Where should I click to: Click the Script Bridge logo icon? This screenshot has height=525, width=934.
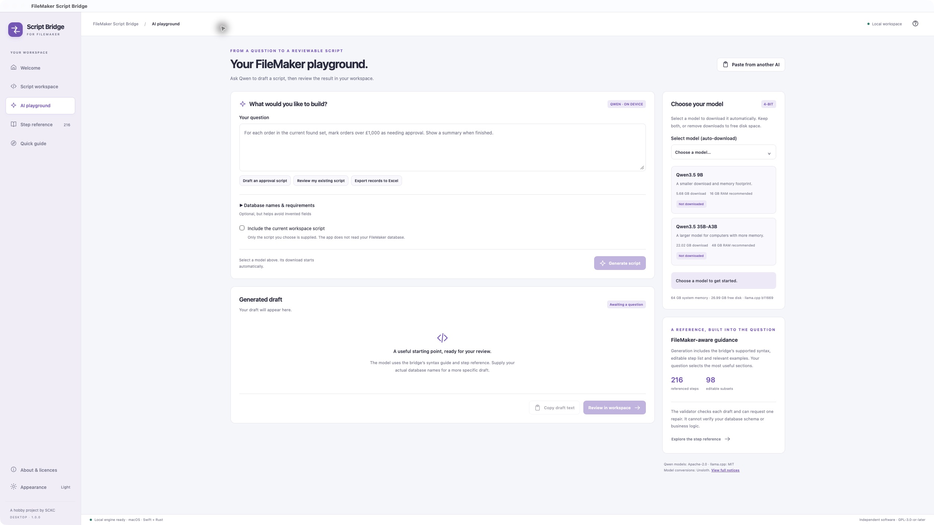point(15,29)
